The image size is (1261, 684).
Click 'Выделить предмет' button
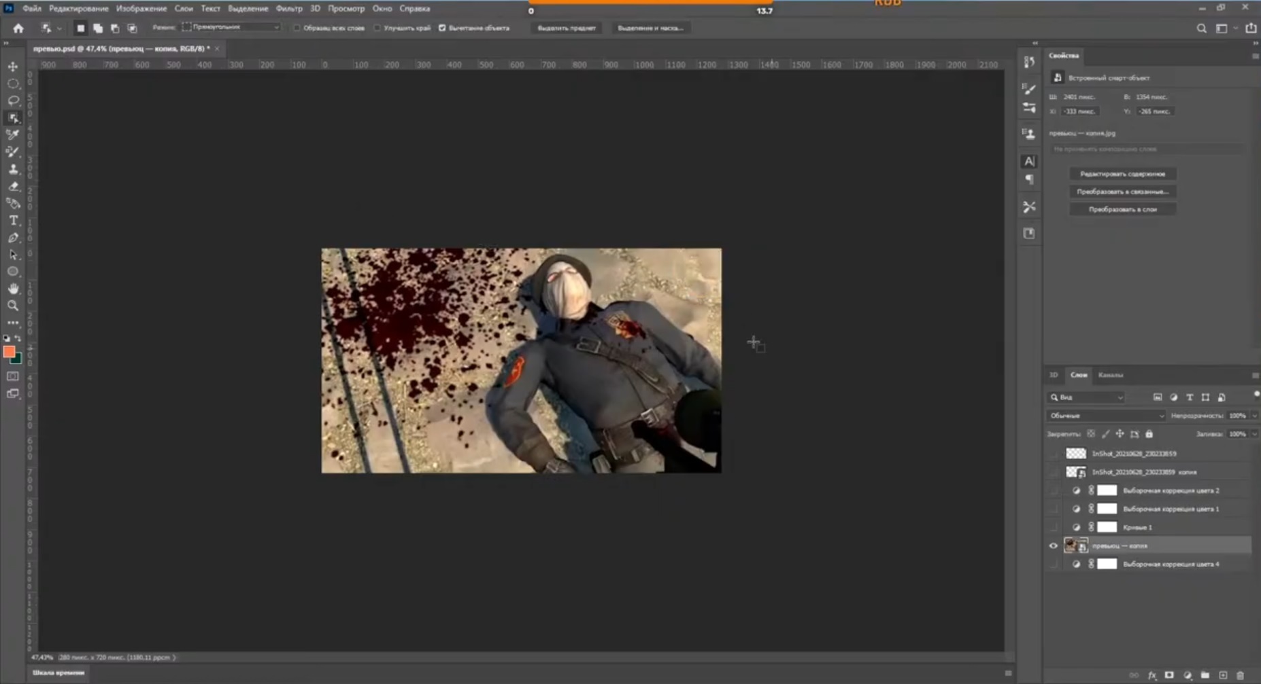566,28
